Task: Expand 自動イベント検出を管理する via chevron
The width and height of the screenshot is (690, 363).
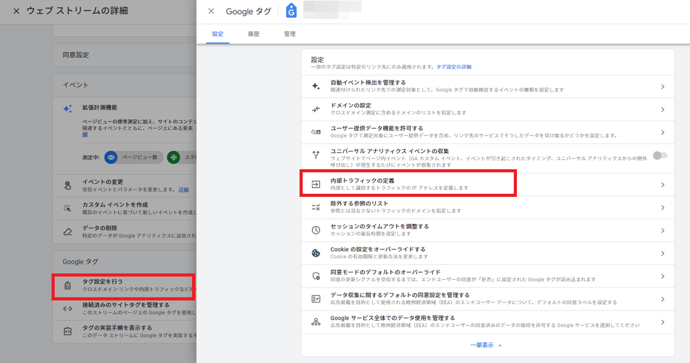Action: (663, 86)
